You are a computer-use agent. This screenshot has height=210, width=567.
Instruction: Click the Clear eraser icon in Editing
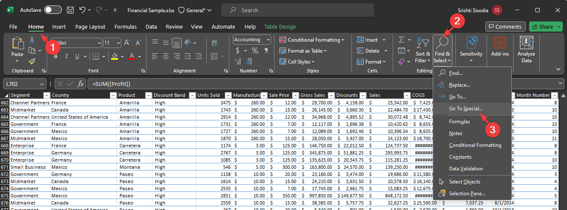pos(401,61)
